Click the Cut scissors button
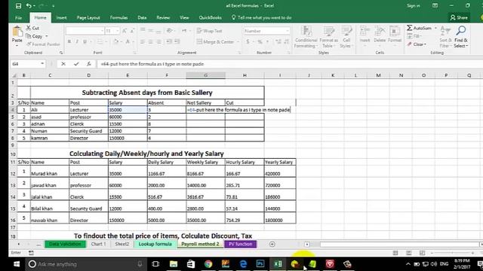 (32, 28)
